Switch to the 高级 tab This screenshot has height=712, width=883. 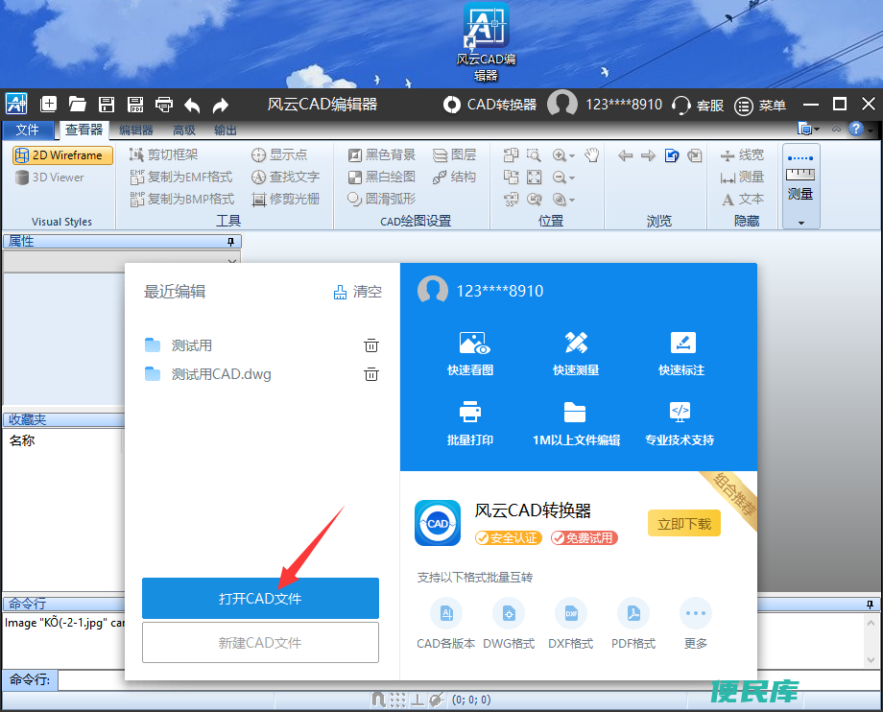point(184,130)
